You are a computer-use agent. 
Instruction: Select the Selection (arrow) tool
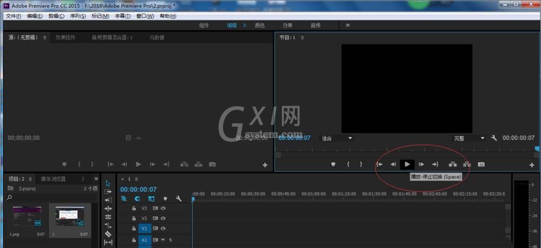pyautogui.click(x=108, y=183)
